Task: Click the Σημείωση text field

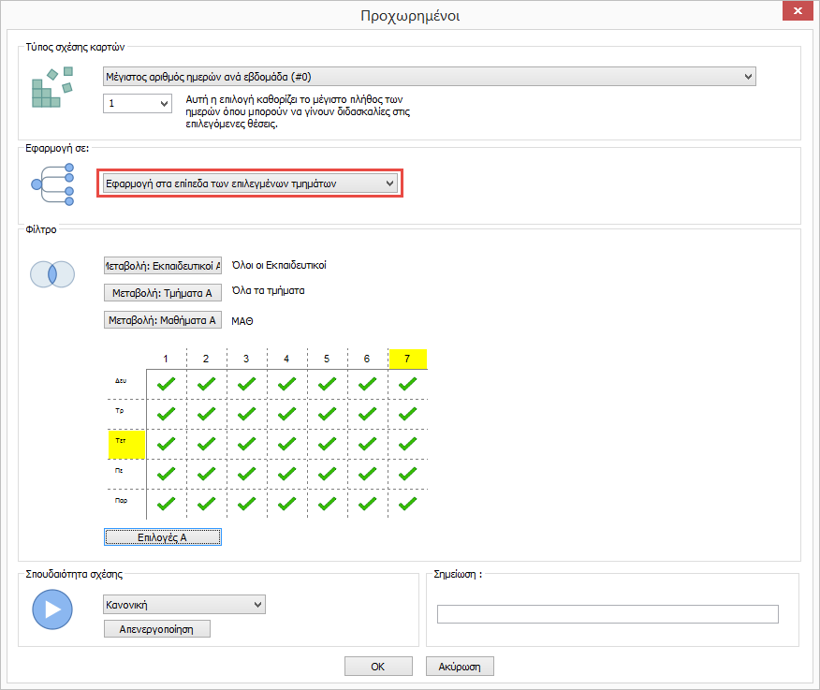Action: pyautogui.click(x=608, y=614)
